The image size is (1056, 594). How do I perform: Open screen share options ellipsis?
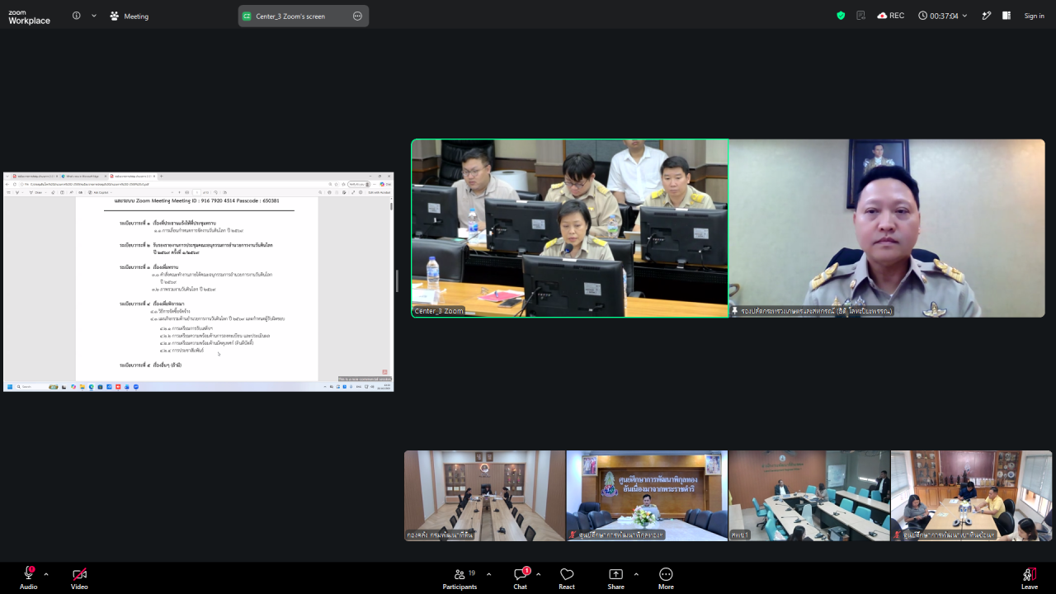[357, 16]
